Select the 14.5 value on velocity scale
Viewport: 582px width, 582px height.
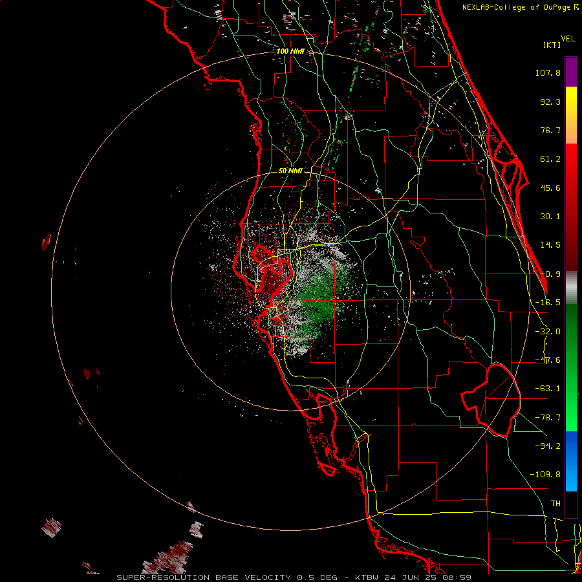pos(550,245)
